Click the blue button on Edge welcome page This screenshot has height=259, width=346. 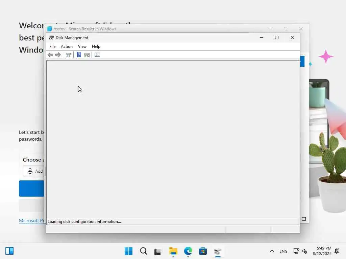pyautogui.click(x=31, y=189)
